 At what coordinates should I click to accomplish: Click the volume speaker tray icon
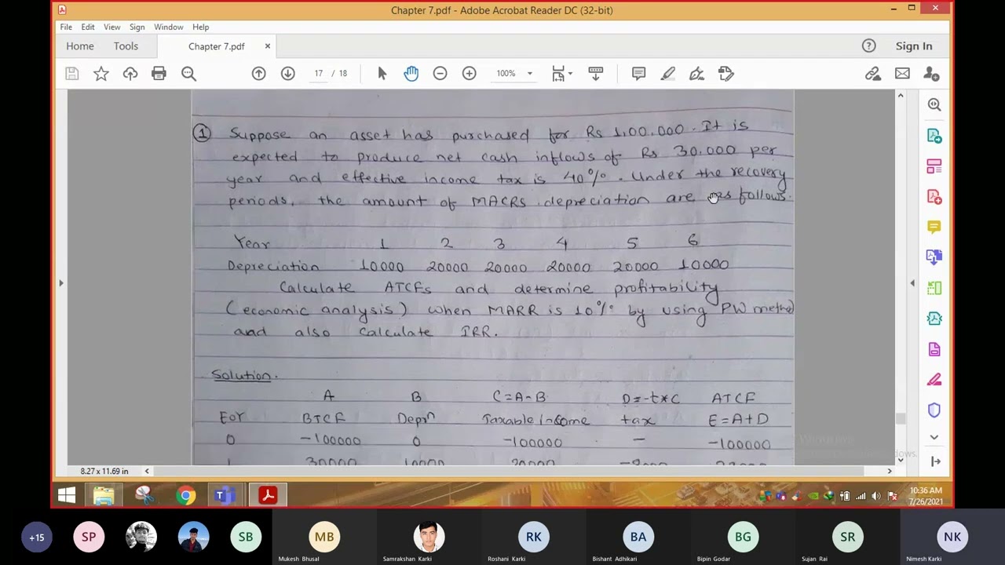coord(876,496)
